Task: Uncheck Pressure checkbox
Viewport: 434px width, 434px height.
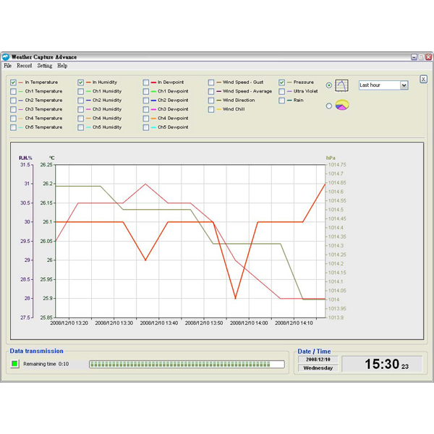Action: [x=282, y=82]
